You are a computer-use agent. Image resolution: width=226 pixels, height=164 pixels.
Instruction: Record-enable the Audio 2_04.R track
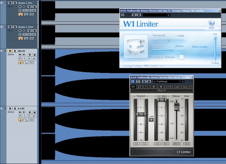tap(20, 31)
